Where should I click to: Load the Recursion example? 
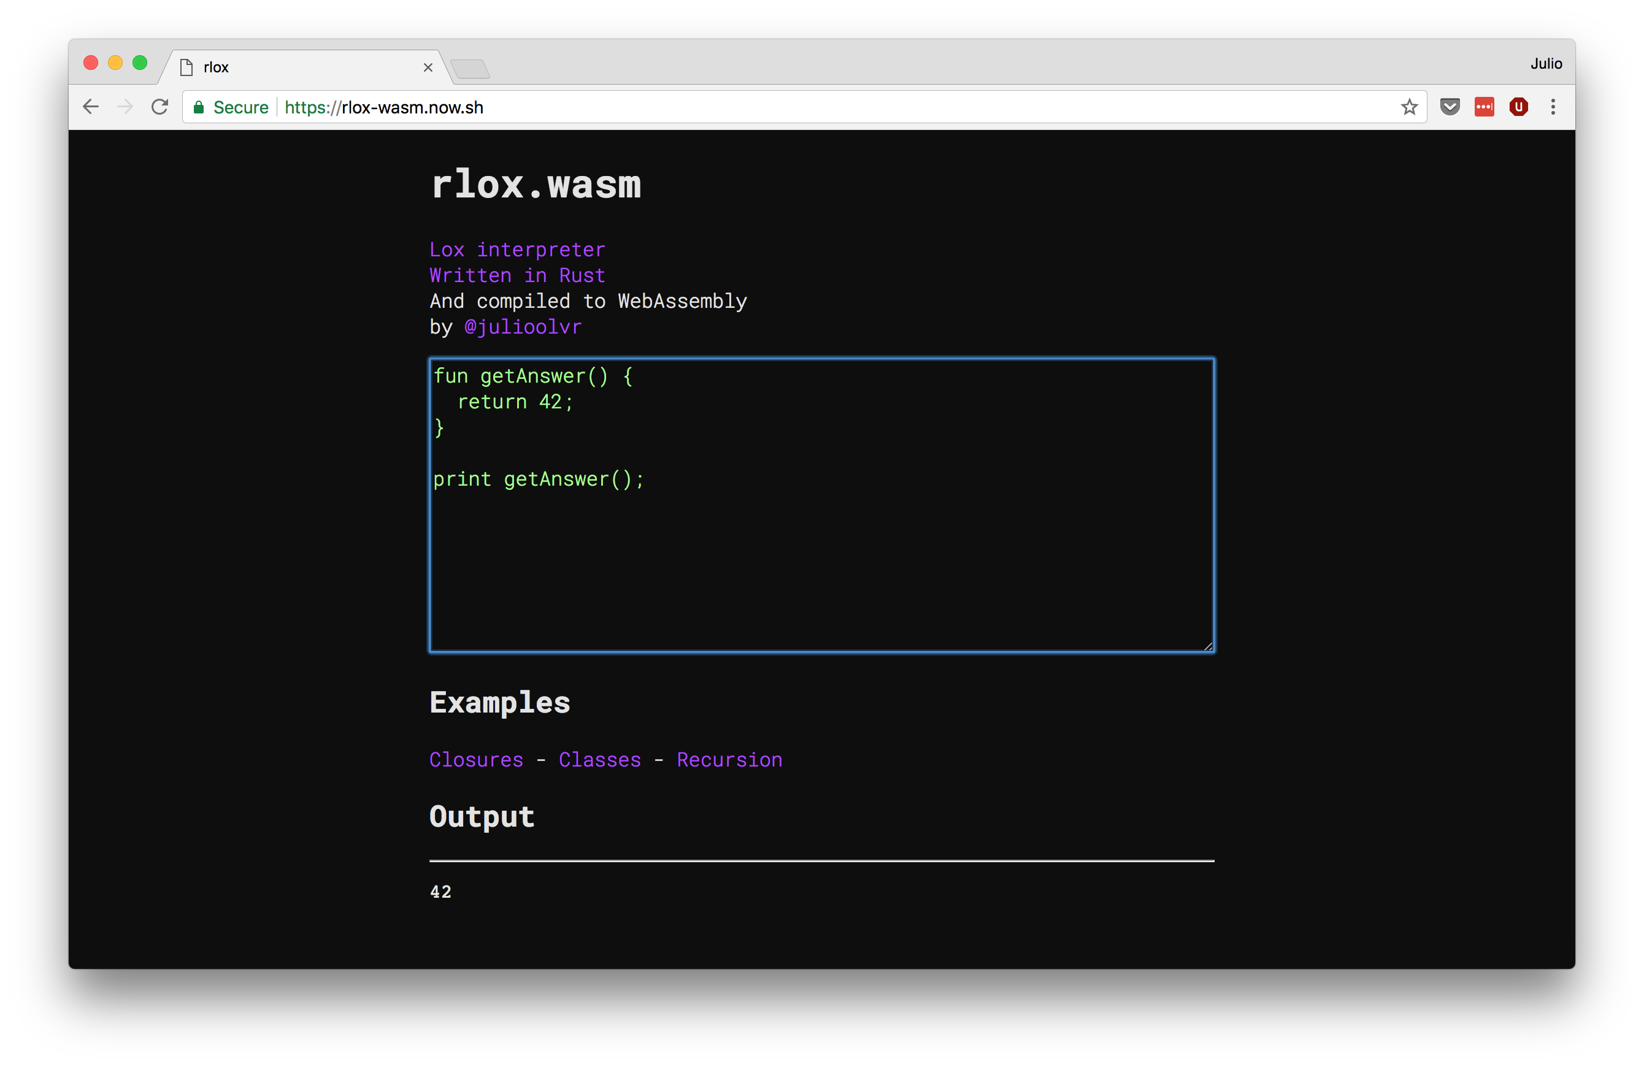coord(729,760)
